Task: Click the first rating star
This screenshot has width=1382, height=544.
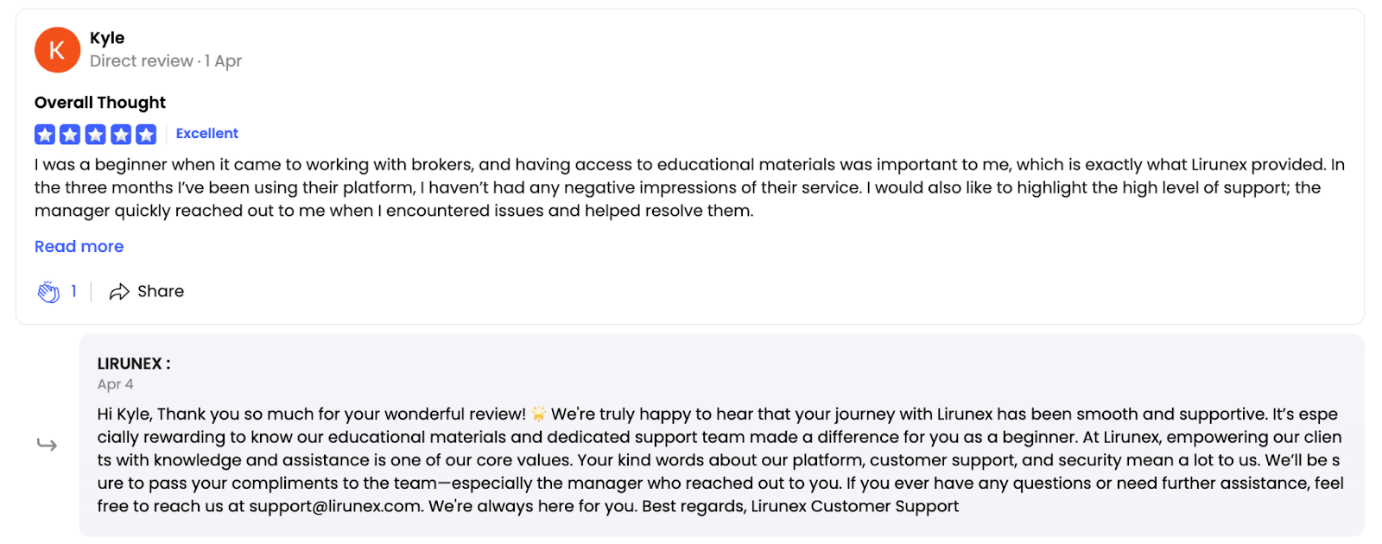Action: tap(45, 134)
